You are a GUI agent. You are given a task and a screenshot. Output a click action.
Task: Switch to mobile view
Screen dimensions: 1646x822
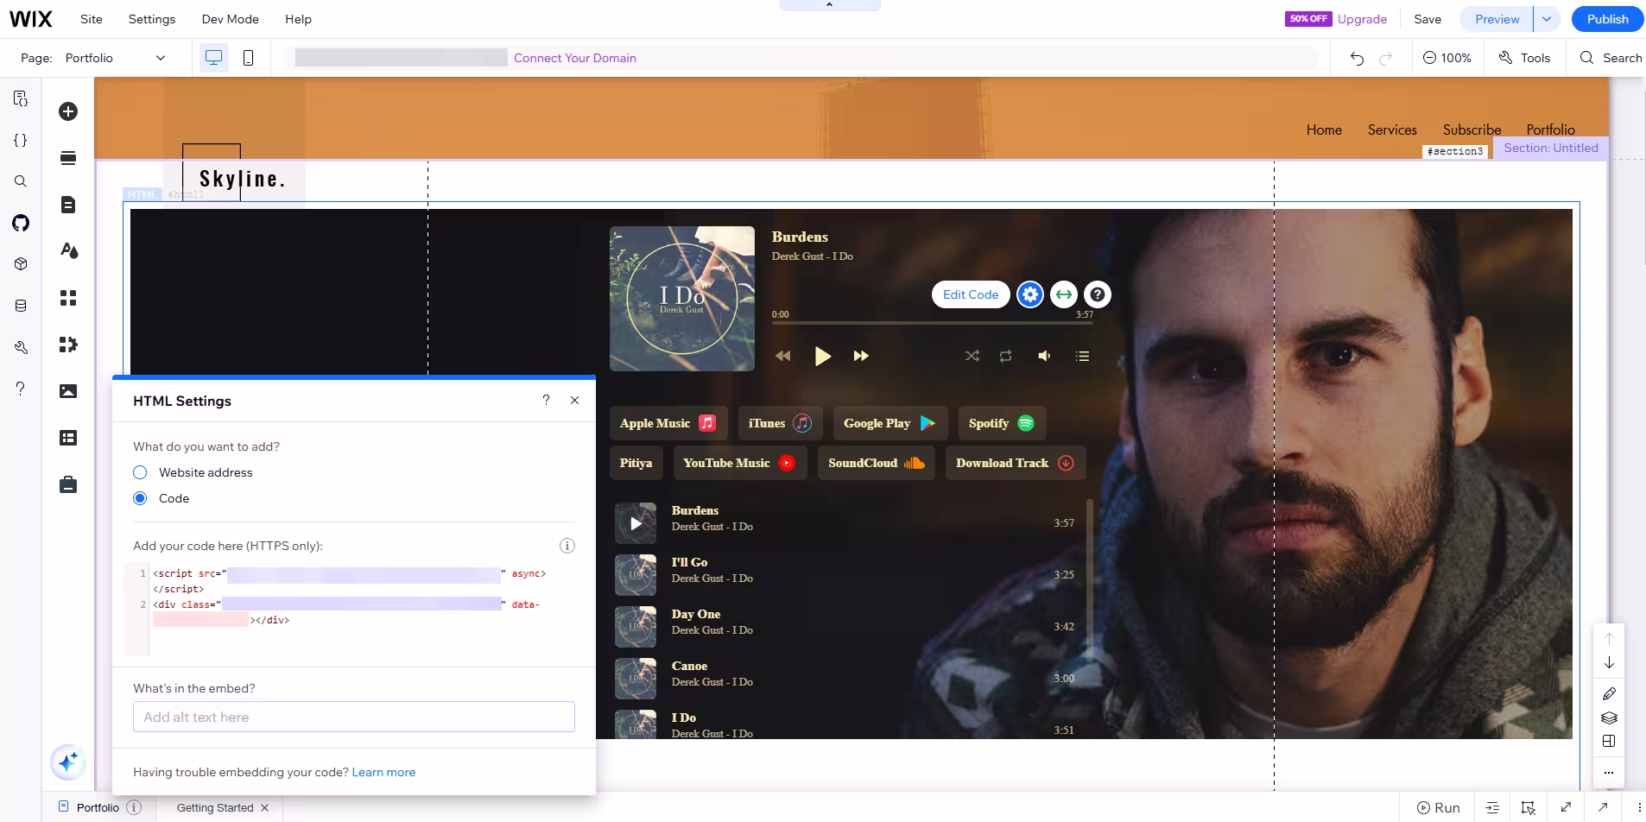click(x=248, y=58)
